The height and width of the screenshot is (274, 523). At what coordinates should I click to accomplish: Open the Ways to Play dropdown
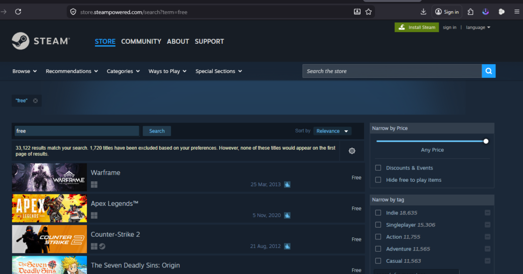pos(168,71)
